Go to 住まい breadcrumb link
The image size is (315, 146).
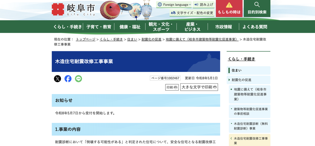132,39
